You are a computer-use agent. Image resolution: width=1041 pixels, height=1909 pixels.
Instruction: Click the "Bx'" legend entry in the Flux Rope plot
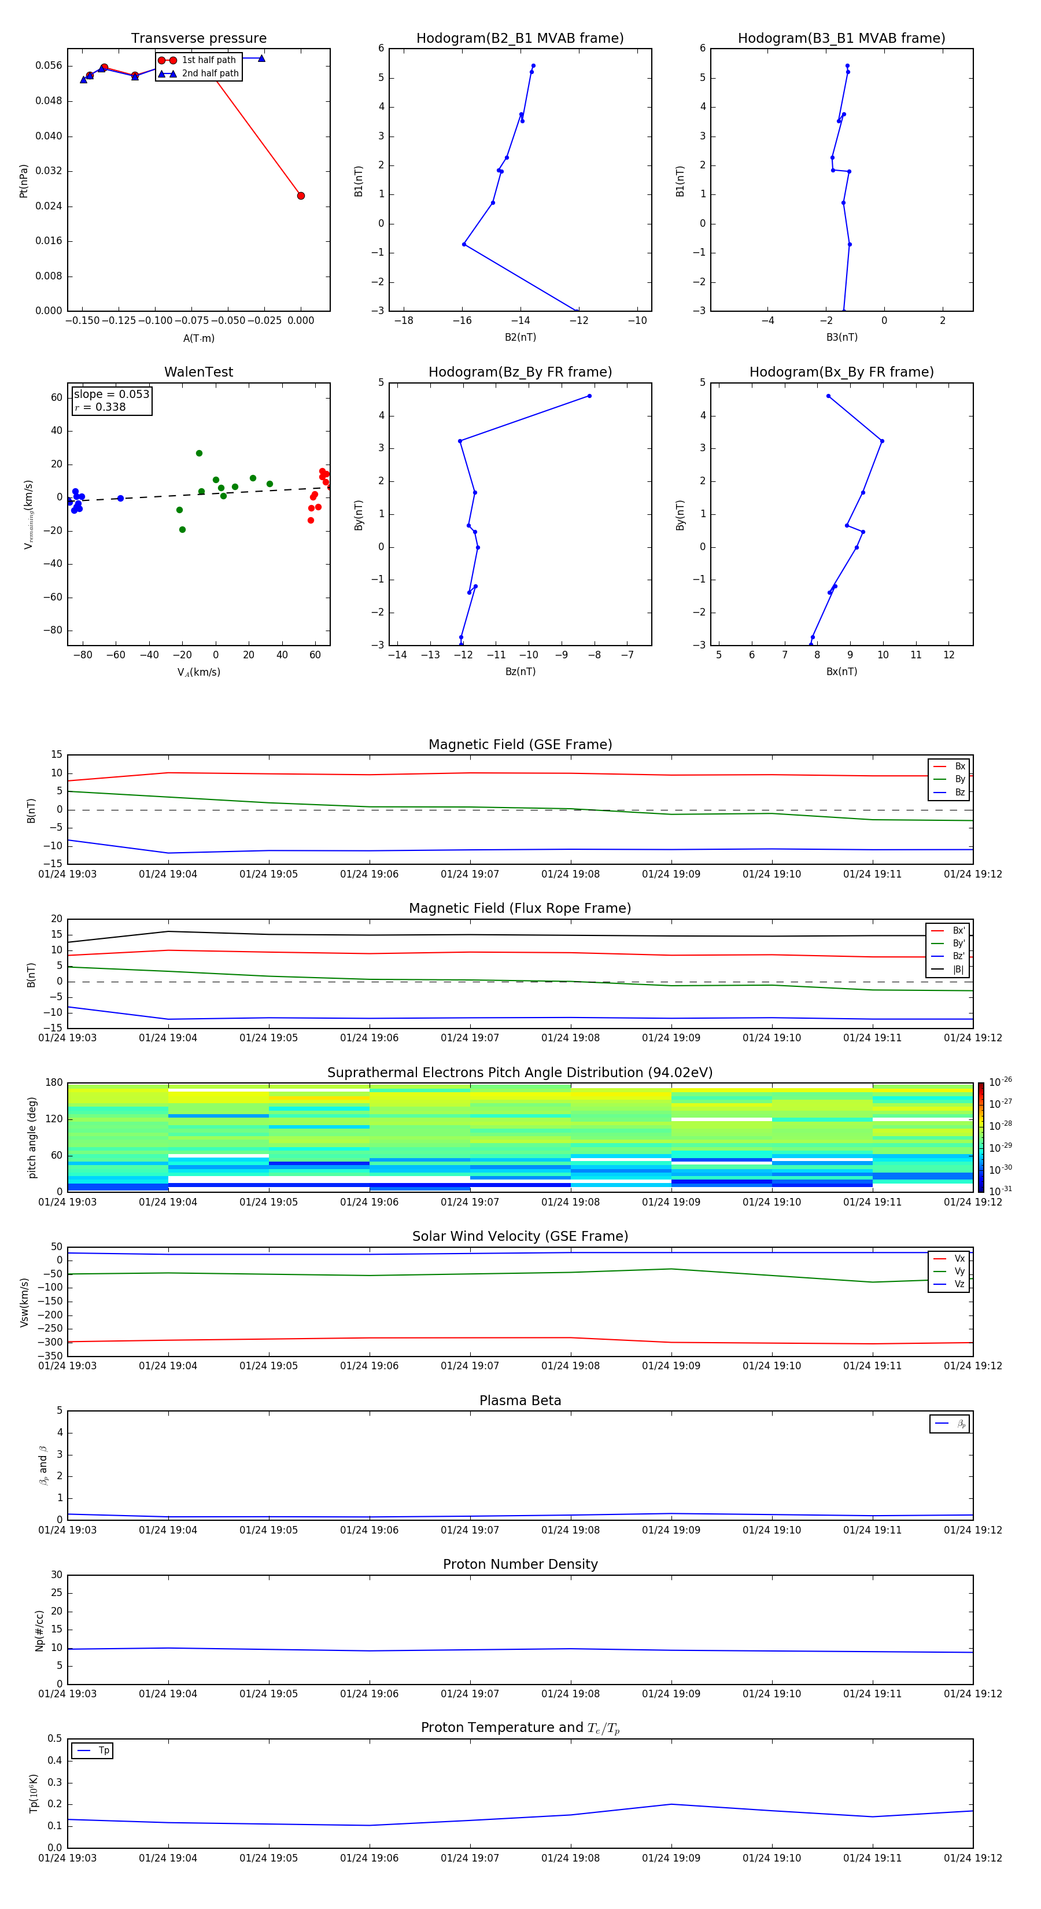948,931
